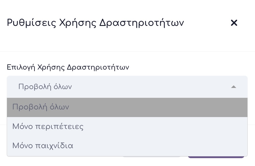Toggle the triangle caret in the select box

click(233, 87)
